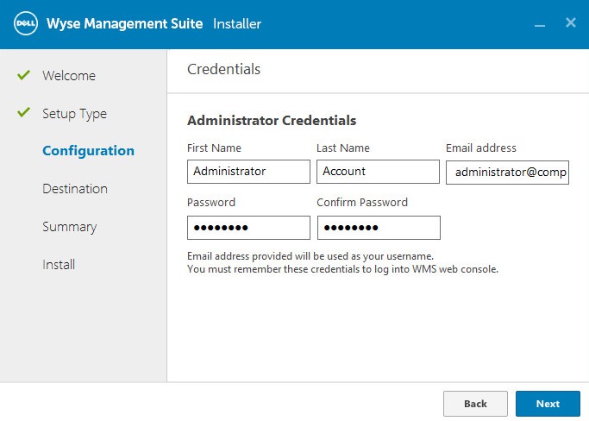The width and height of the screenshot is (589, 421).
Task: Click the green checkmark beside Welcome
Action: [23, 76]
